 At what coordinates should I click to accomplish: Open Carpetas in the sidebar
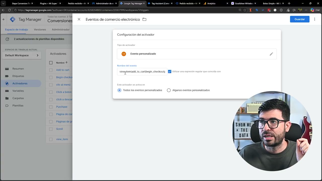coord(18,98)
